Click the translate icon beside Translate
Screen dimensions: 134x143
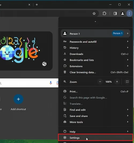pos(65,103)
